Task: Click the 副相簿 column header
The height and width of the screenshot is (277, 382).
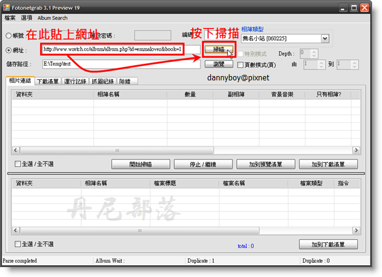Action: tap(236, 94)
